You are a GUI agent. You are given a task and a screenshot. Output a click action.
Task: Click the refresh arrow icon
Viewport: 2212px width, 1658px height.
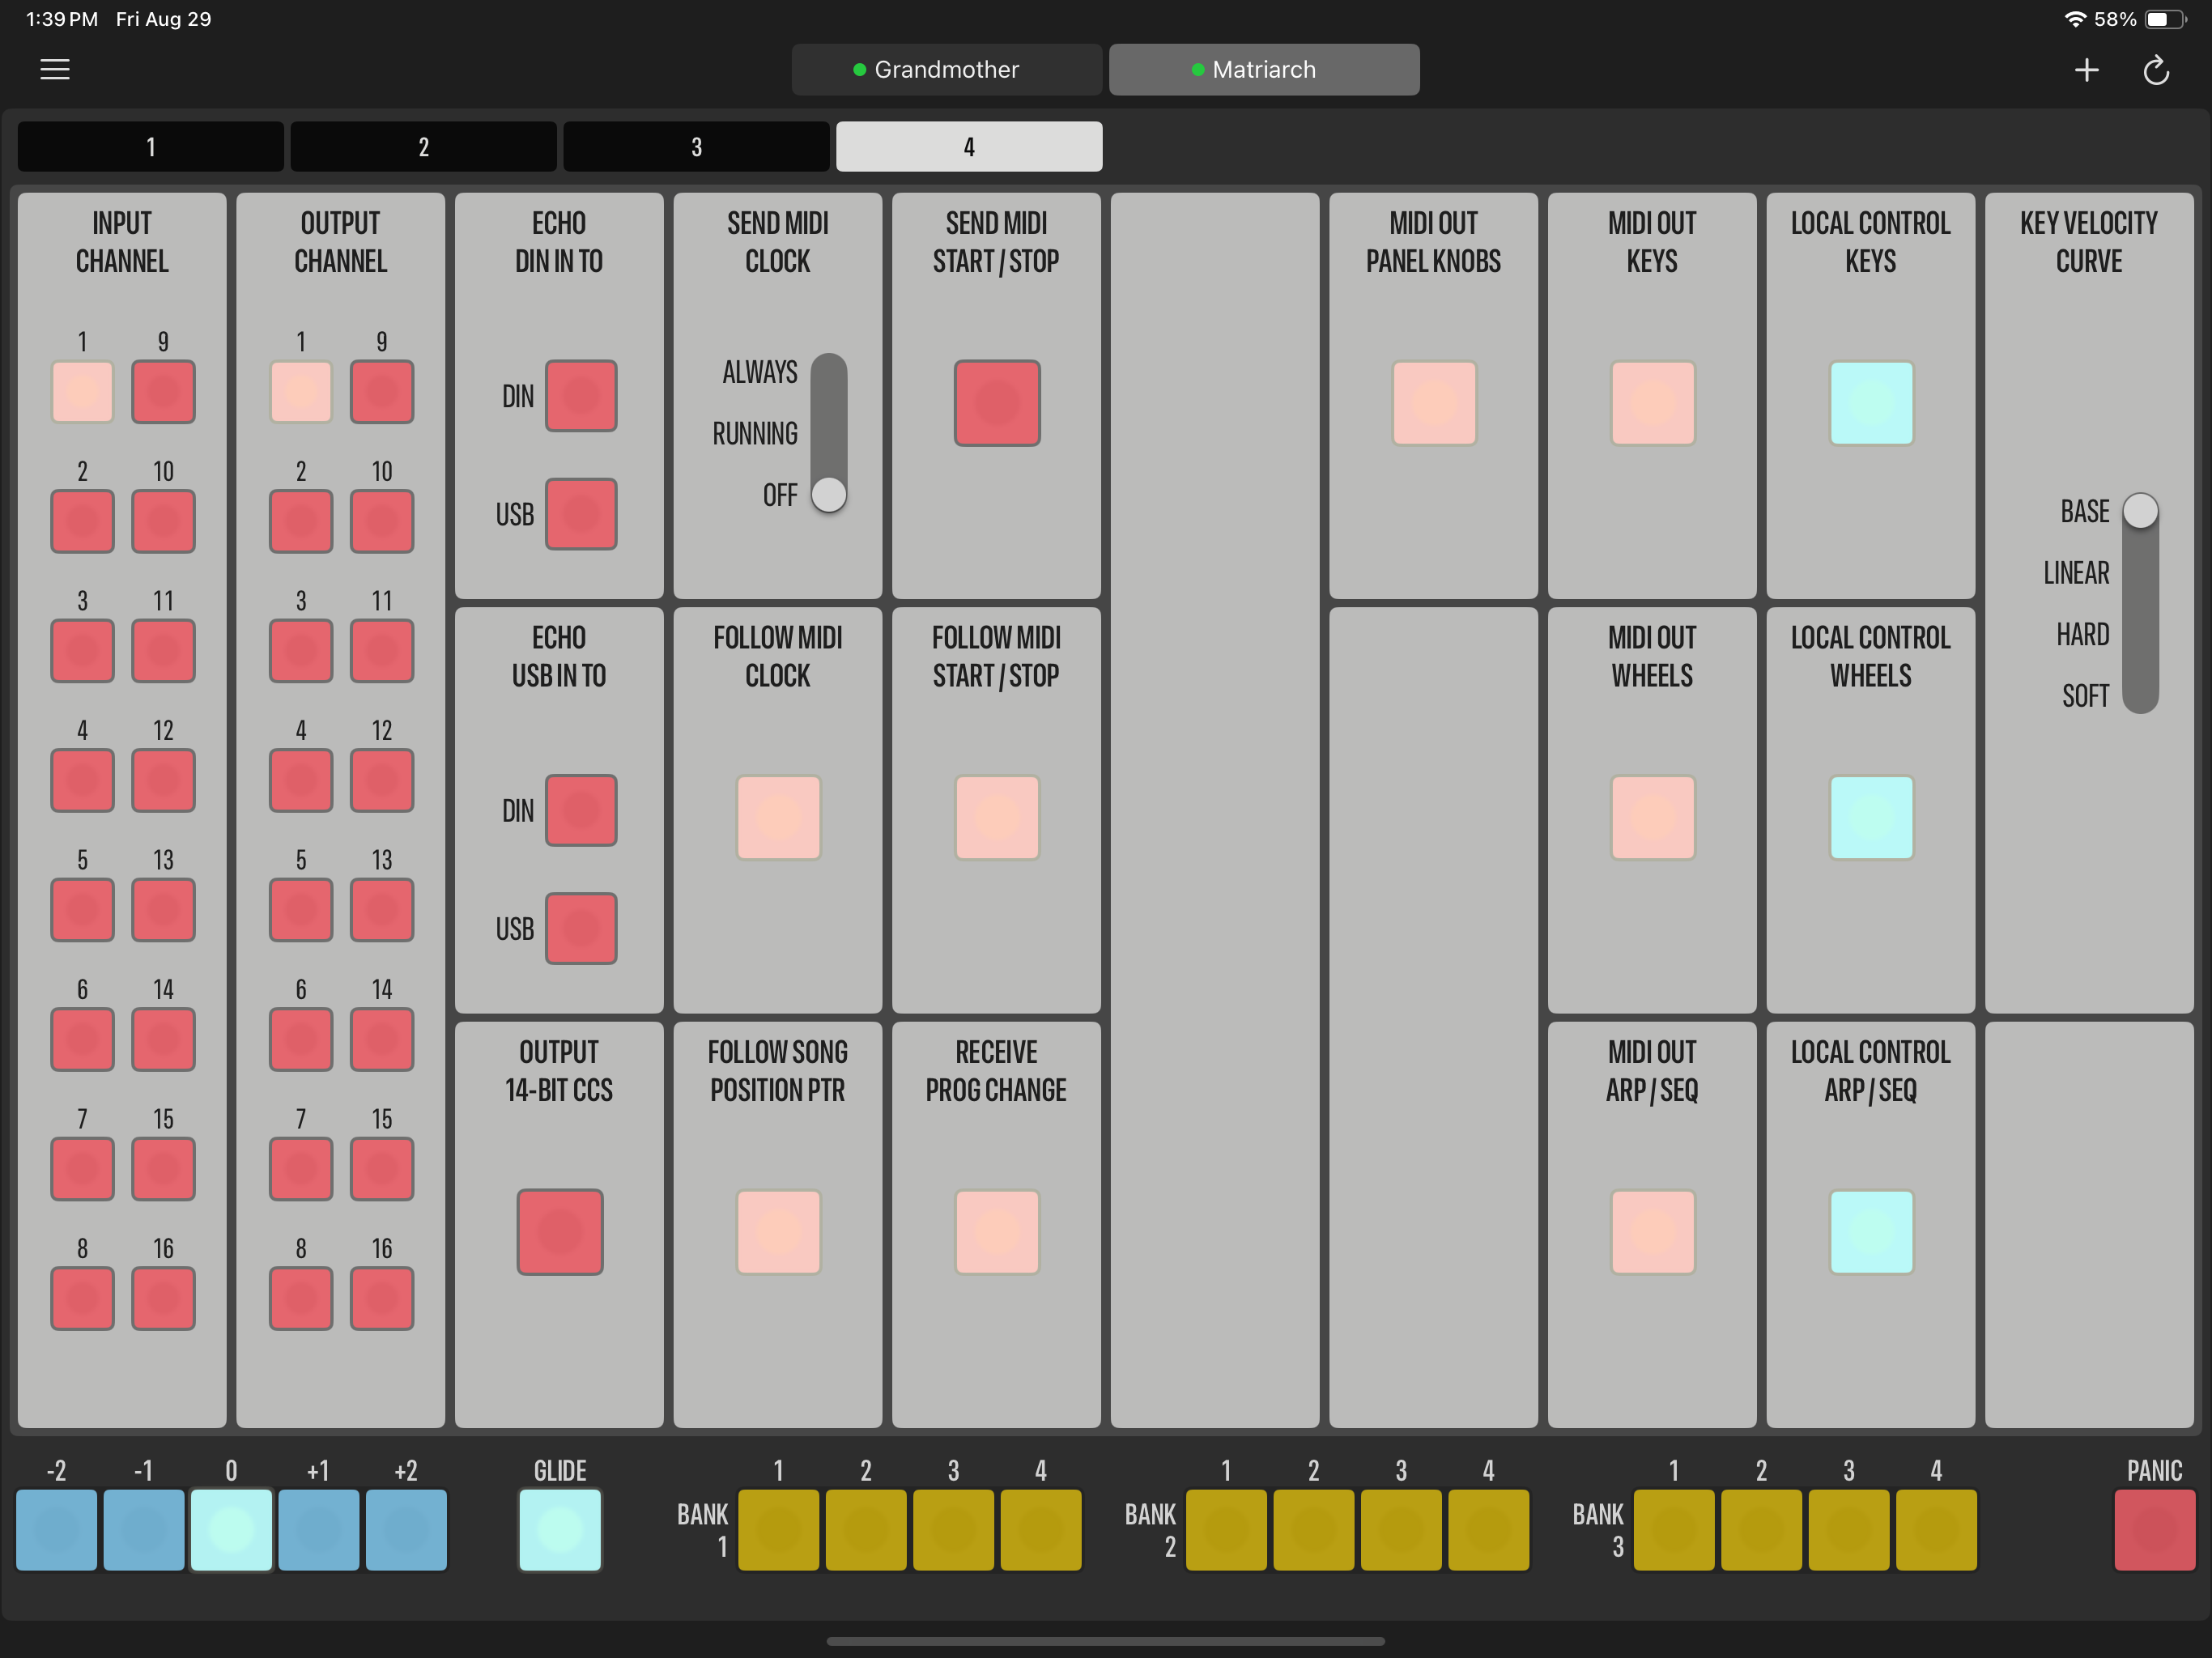2156,70
